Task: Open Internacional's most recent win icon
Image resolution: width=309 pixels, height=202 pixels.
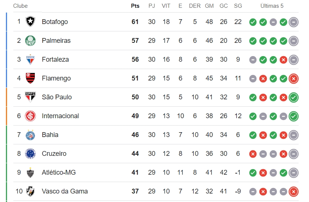Action: pos(293,116)
